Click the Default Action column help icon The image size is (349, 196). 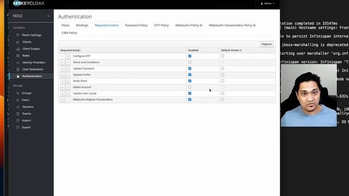pos(240,50)
